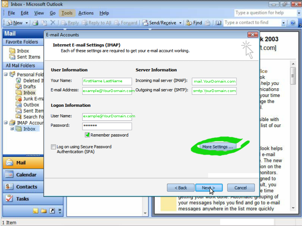Select Sent Items in Favorite Folders

pos(25,57)
